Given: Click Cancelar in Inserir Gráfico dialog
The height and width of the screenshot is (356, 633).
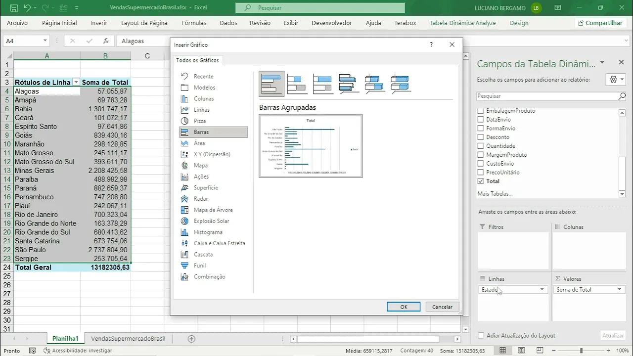Looking at the screenshot, I should pyautogui.click(x=442, y=307).
